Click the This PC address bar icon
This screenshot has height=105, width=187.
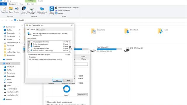(15, 20)
